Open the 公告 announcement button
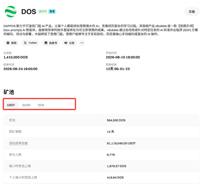209x184 pixels. click(x=69, y=43)
